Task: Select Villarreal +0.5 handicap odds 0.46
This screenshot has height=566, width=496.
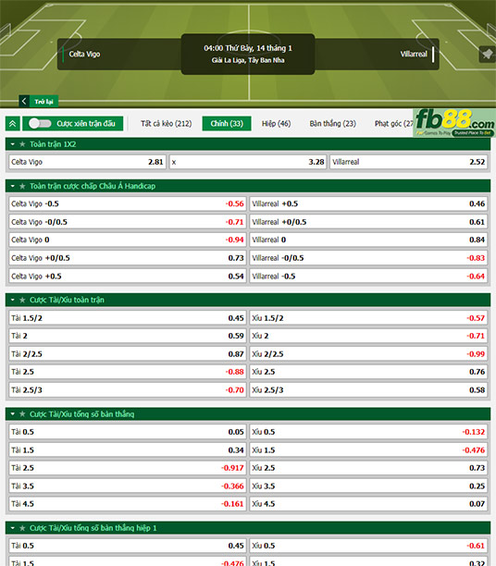Action: pos(368,204)
